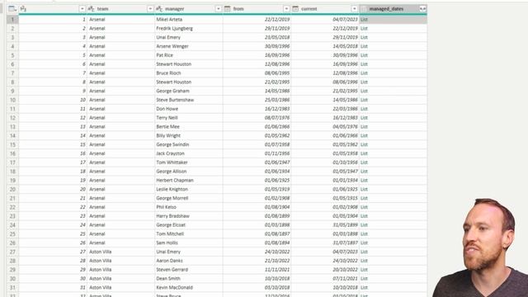528x297 pixels.
Task: Open the List link in George Graham's row
Action: pyautogui.click(x=364, y=91)
